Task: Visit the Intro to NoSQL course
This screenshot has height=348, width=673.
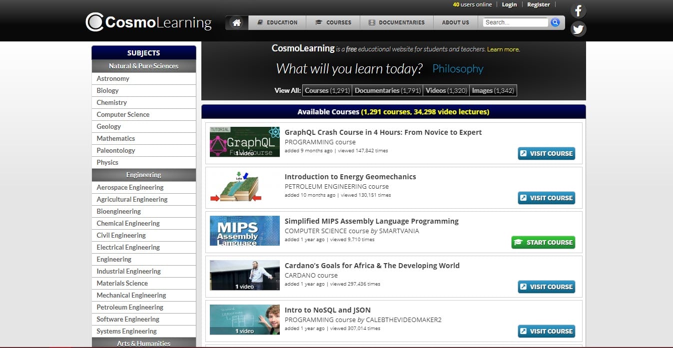Action: point(546,331)
